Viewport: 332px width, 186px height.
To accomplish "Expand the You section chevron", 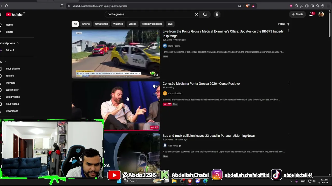I will [x=5, y=62].
